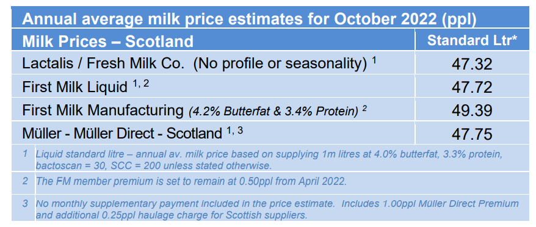Select the First Milk Liquid row label
Viewport: 536px width, 227px height.
[74, 87]
